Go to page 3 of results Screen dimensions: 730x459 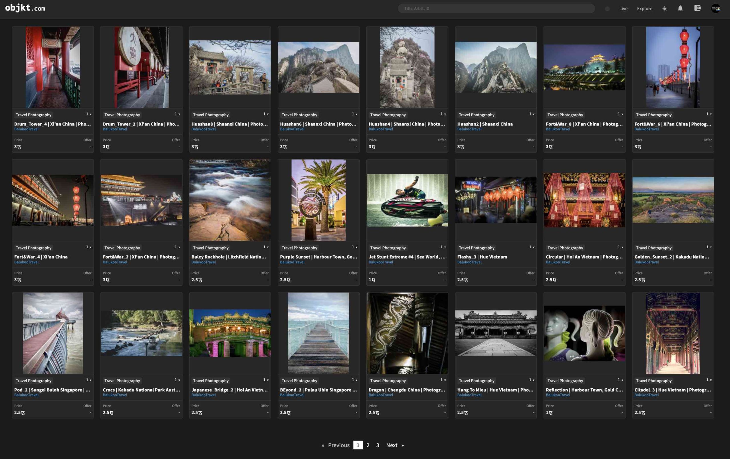(x=378, y=445)
